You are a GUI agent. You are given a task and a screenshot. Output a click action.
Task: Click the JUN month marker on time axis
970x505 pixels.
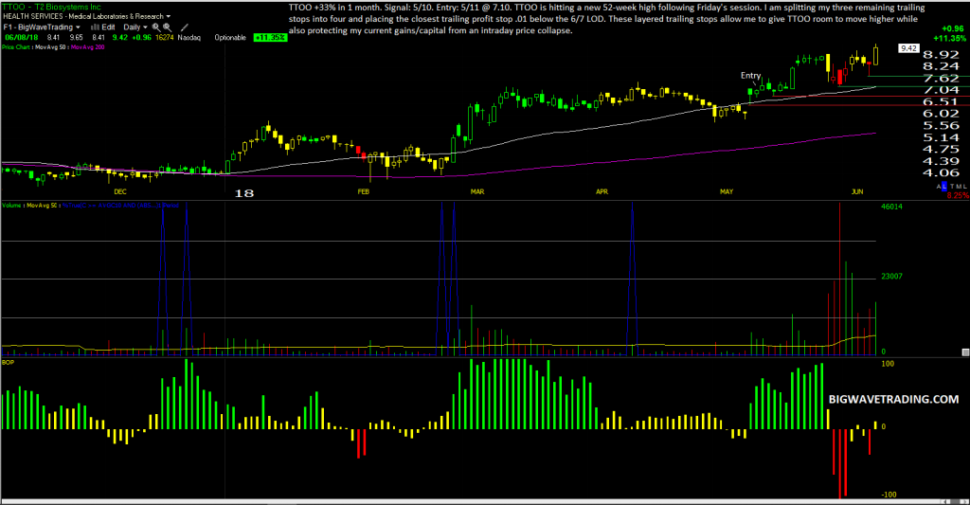[x=856, y=191]
